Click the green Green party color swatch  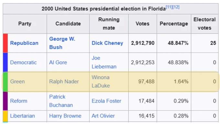coord(5,82)
